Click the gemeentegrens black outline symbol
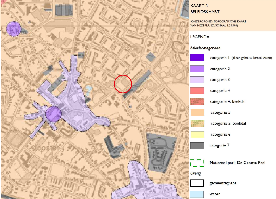Image resolution: width=276 pixels, height=199 pixels. [x=197, y=183]
